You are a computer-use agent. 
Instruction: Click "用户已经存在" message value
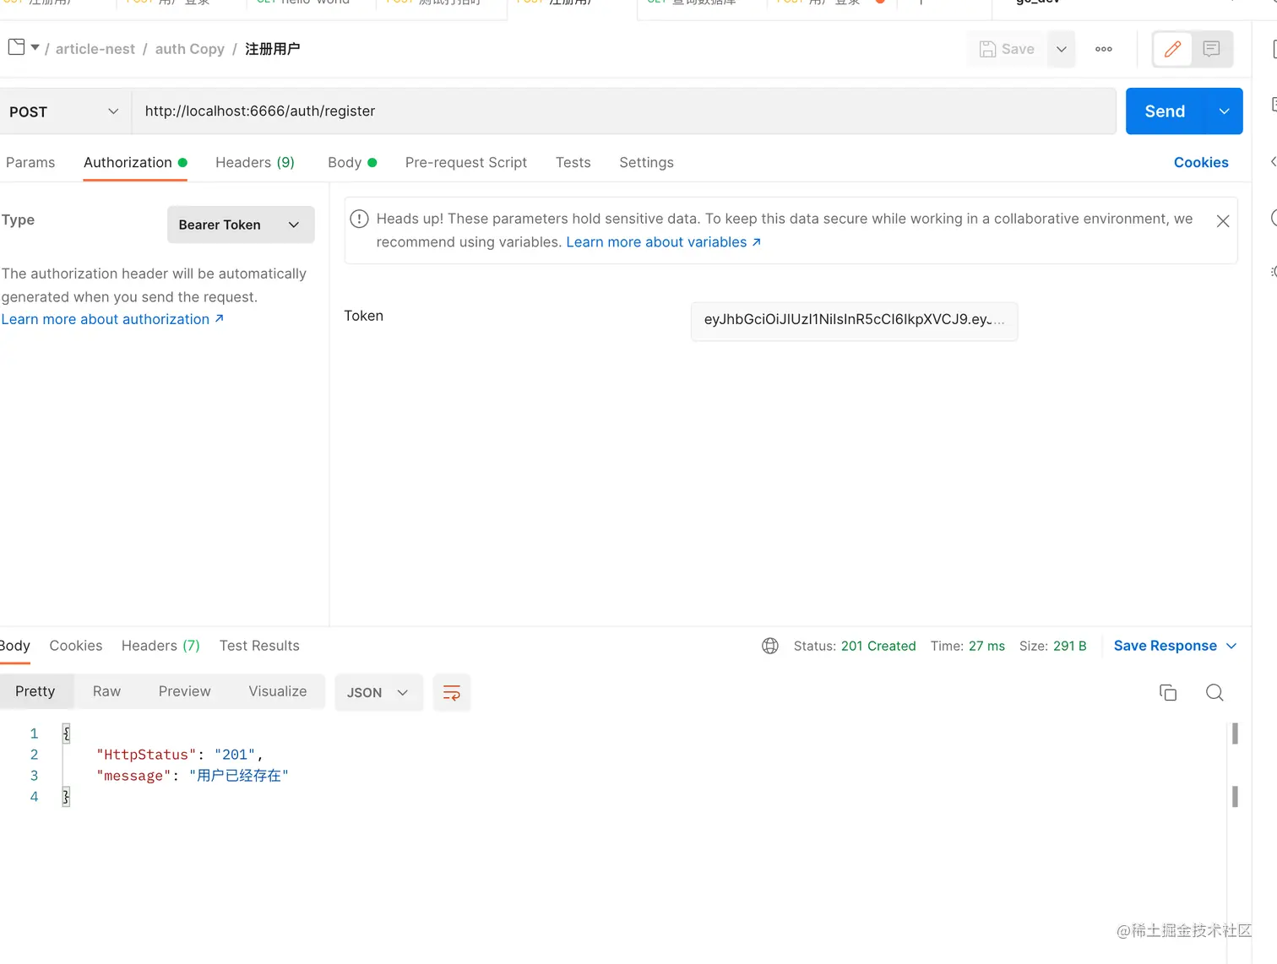pos(239,776)
